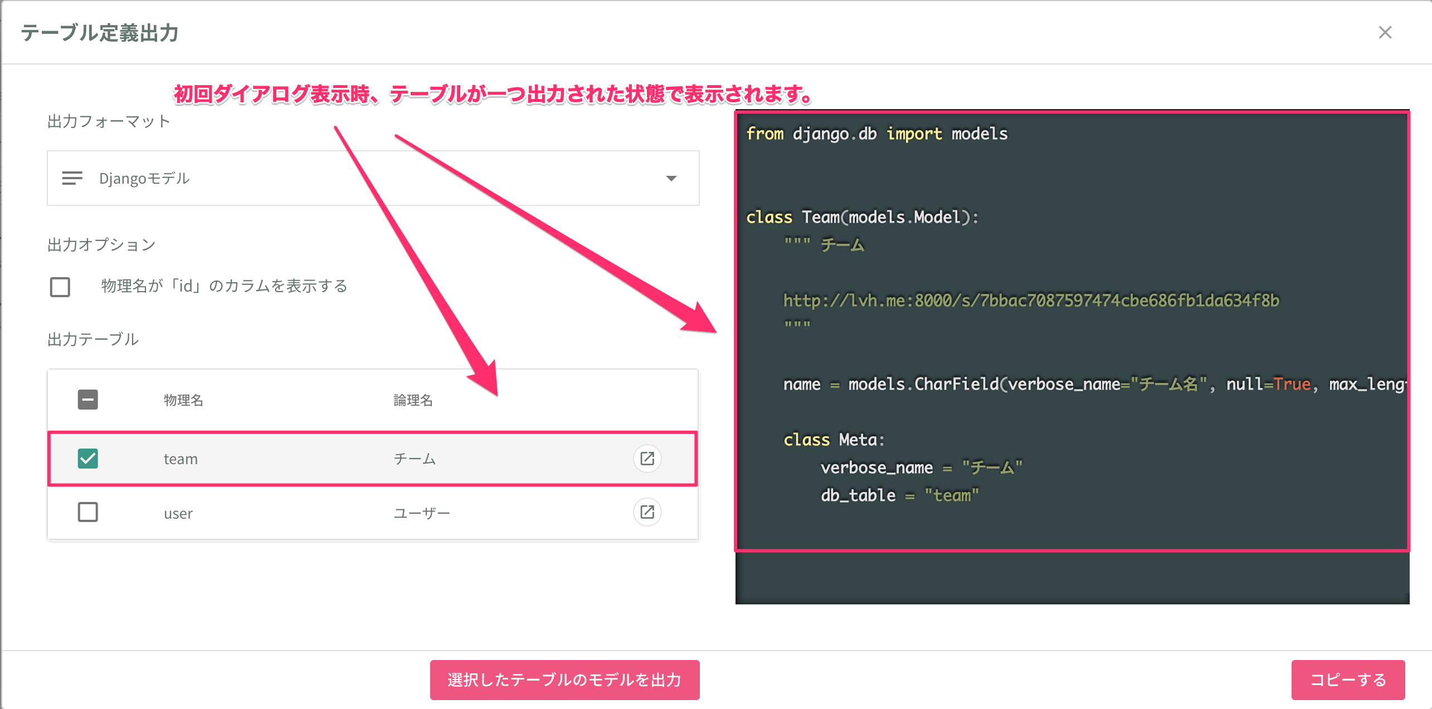This screenshot has height=709, width=1432.
Task: Uncheck the team table checkbox
Action: 88,459
